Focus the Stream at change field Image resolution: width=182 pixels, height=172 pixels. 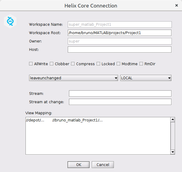(120, 102)
